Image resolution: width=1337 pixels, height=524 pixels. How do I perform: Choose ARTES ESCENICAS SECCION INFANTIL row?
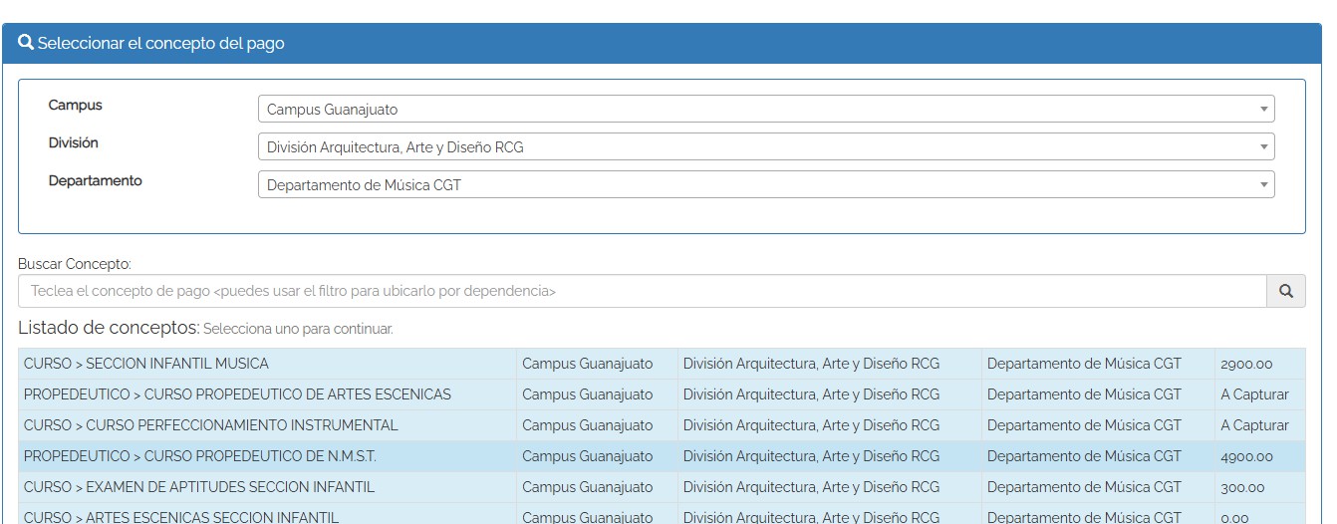coord(181,517)
